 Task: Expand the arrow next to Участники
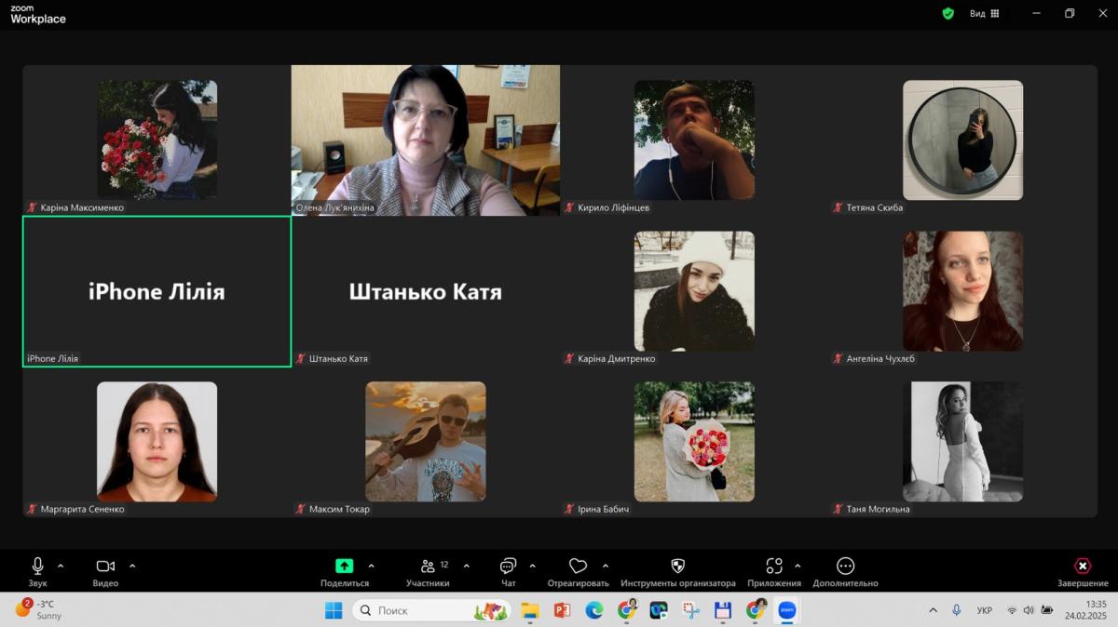[x=466, y=566]
